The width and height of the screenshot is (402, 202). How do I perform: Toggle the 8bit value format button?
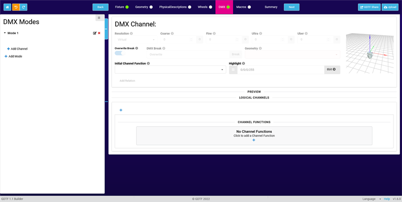pyautogui.click(x=332, y=69)
